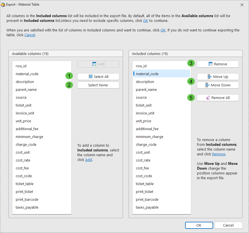Click the Add link in help text
This screenshot has width=249, height=233.
[88, 160]
